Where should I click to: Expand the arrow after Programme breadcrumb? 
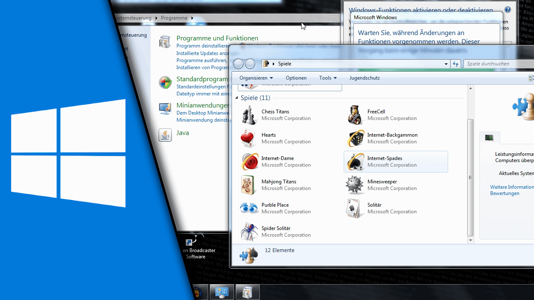[192, 18]
